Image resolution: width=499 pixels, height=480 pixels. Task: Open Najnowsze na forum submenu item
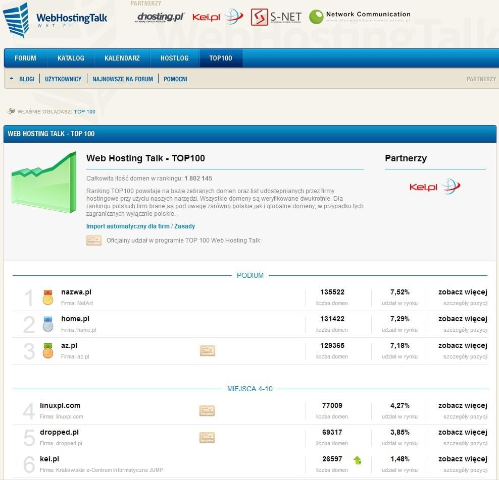pos(123,79)
